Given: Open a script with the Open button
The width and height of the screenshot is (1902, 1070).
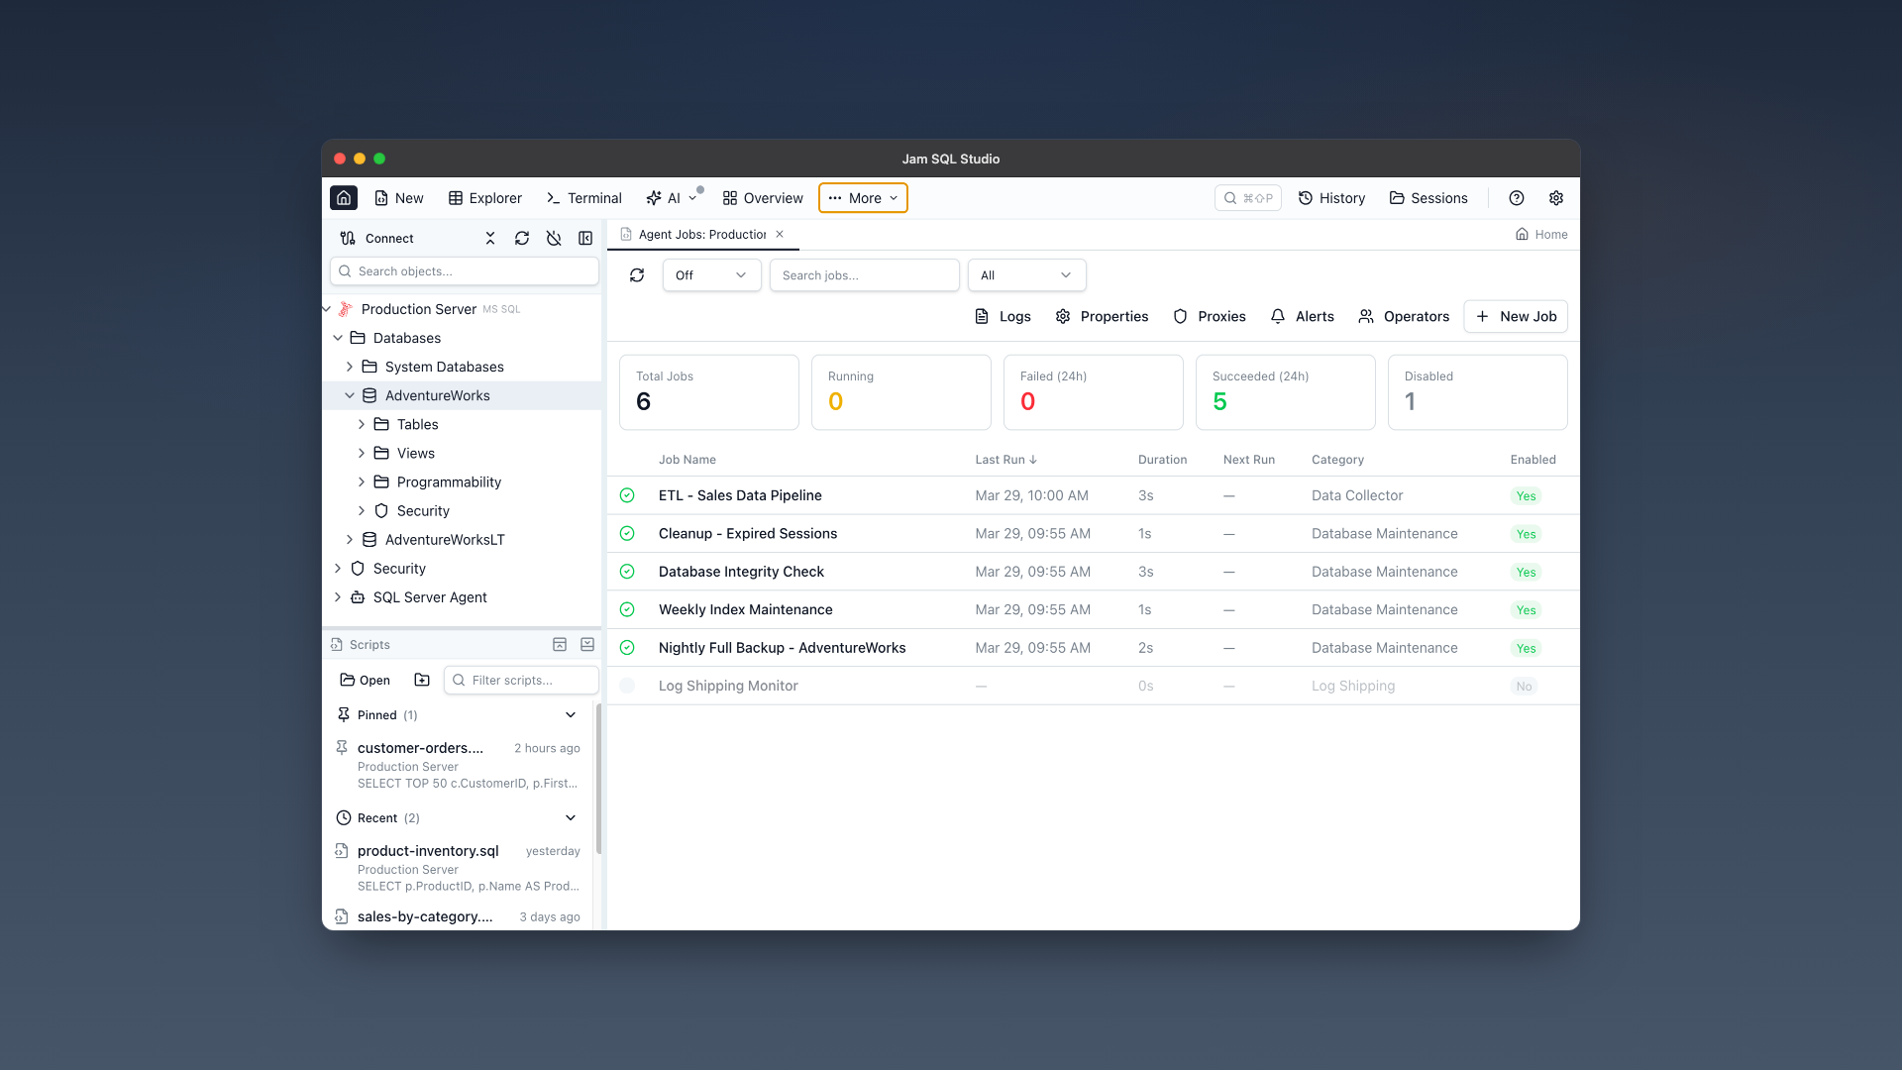Looking at the screenshot, I should coord(364,680).
